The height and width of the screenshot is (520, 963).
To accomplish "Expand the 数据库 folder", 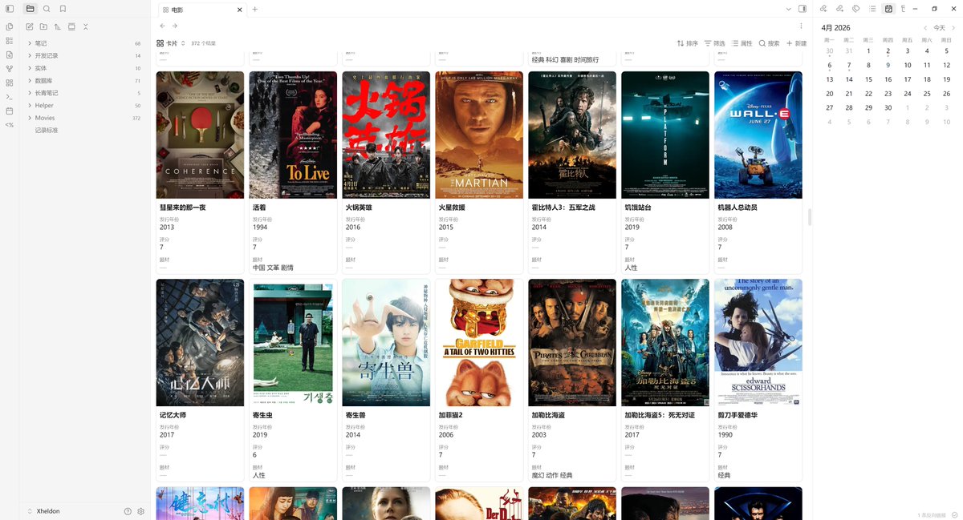I will tap(83, 80).
